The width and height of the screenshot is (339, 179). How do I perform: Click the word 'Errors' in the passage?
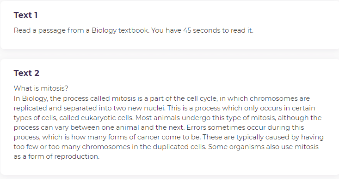tap(196, 127)
